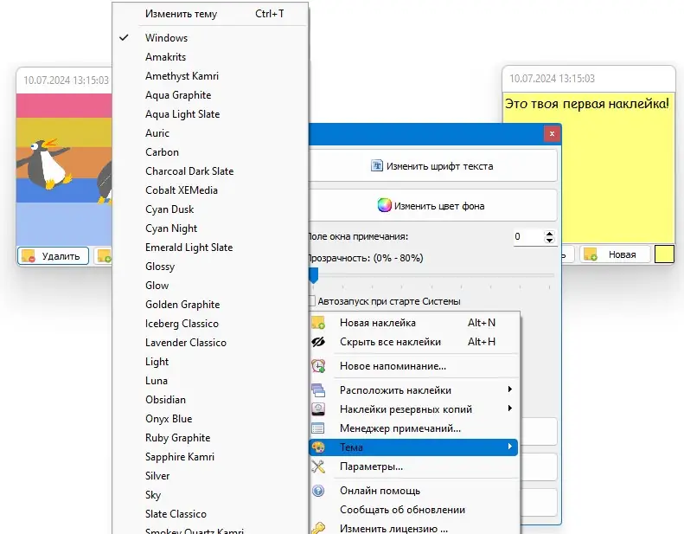Screen dimensions: 684x534
Task: Apply the Golden Graphite theme
Action: (210, 305)
